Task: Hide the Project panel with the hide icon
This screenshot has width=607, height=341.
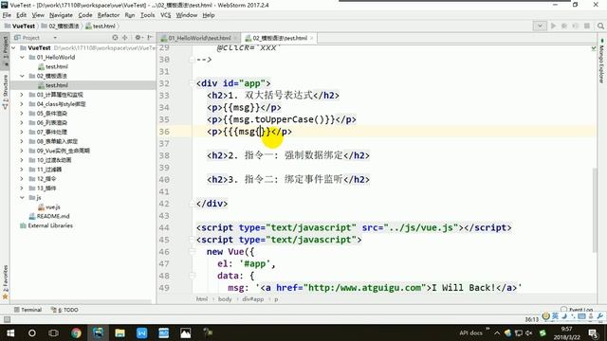Action: [x=150, y=38]
